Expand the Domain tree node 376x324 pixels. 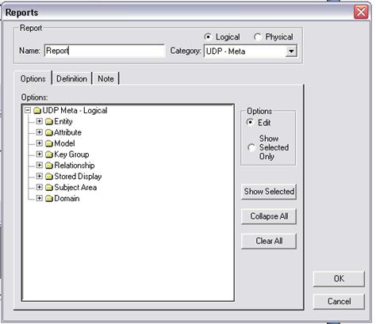pyautogui.click(x=39, y=198)
